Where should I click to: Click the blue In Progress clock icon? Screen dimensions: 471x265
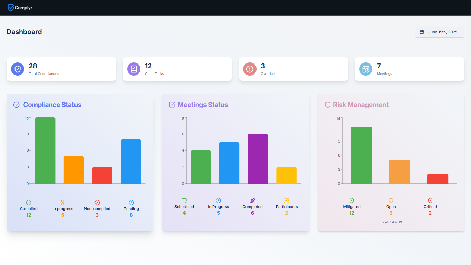click(218, 200)
